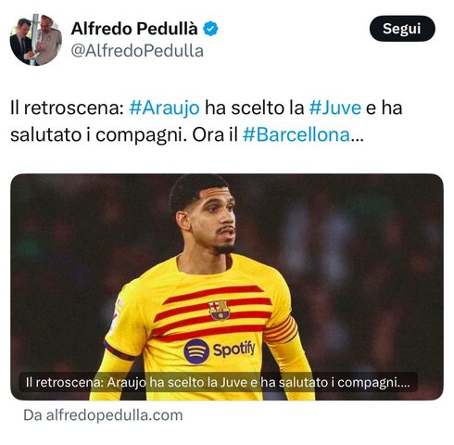The width and height of the screenshot is (454, 445).
Task: Open Alfredo Pedullà's profile avatar
Action: coord(36,40)
